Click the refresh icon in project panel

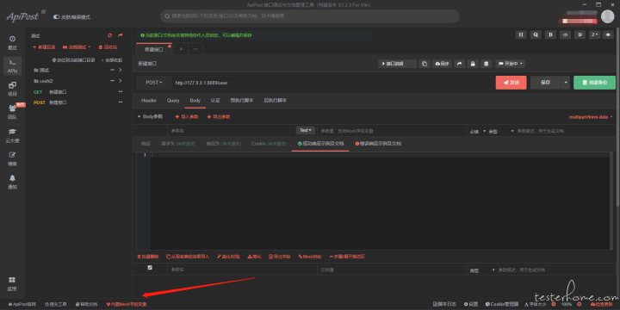(x=110, y=35)
